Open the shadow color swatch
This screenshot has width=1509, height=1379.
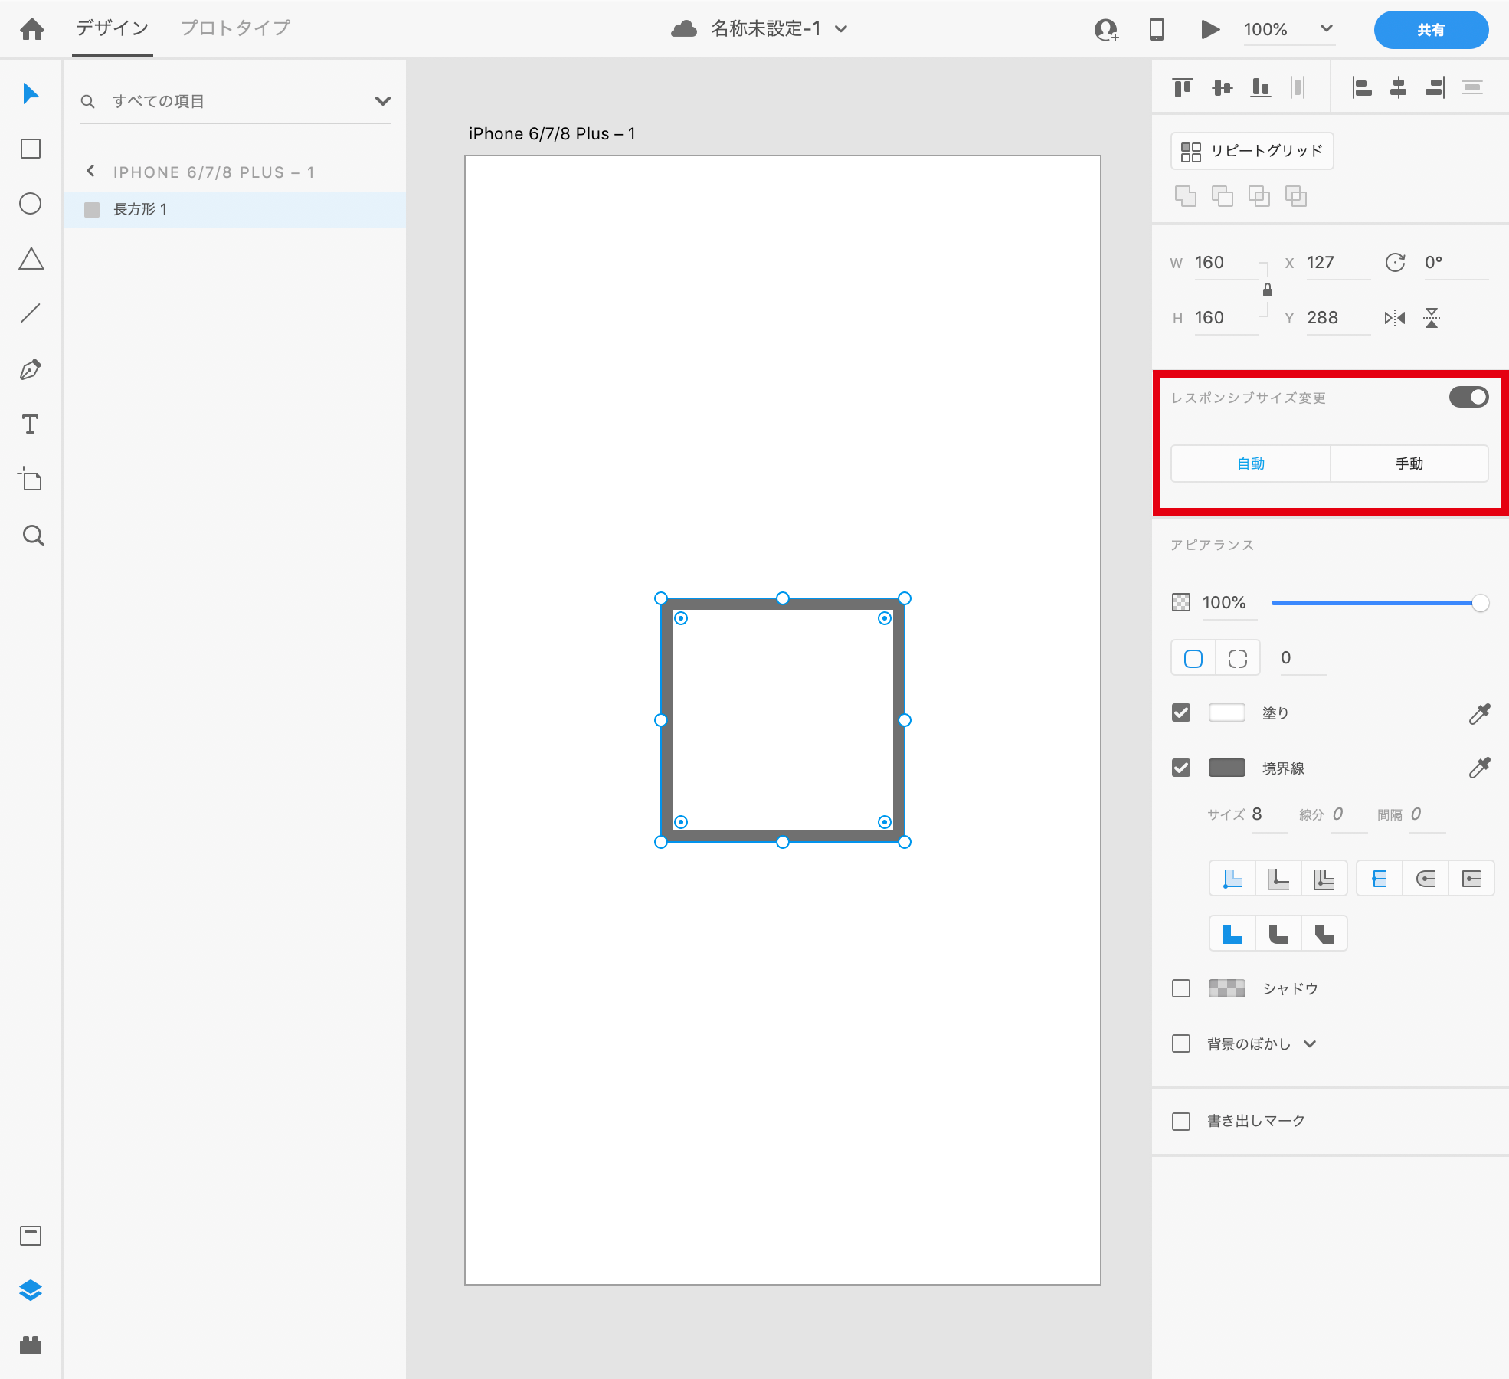pyautogui.click(x=1227, y=988)
